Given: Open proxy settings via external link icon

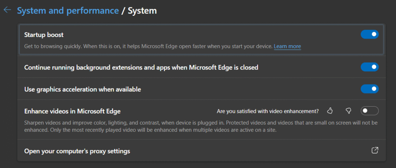Looking at the screenshot, I should pos(375,150).
